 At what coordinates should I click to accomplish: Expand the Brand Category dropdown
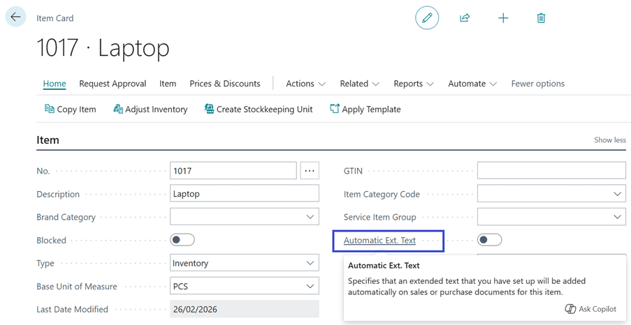pos(310,217)
